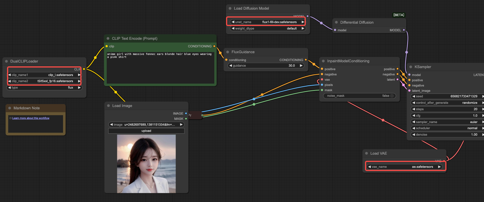484x202 pixels.
Task: Collapse the DualCLIPLoader node using its dot
Action: pyautogui.click(x=6, y=61)
